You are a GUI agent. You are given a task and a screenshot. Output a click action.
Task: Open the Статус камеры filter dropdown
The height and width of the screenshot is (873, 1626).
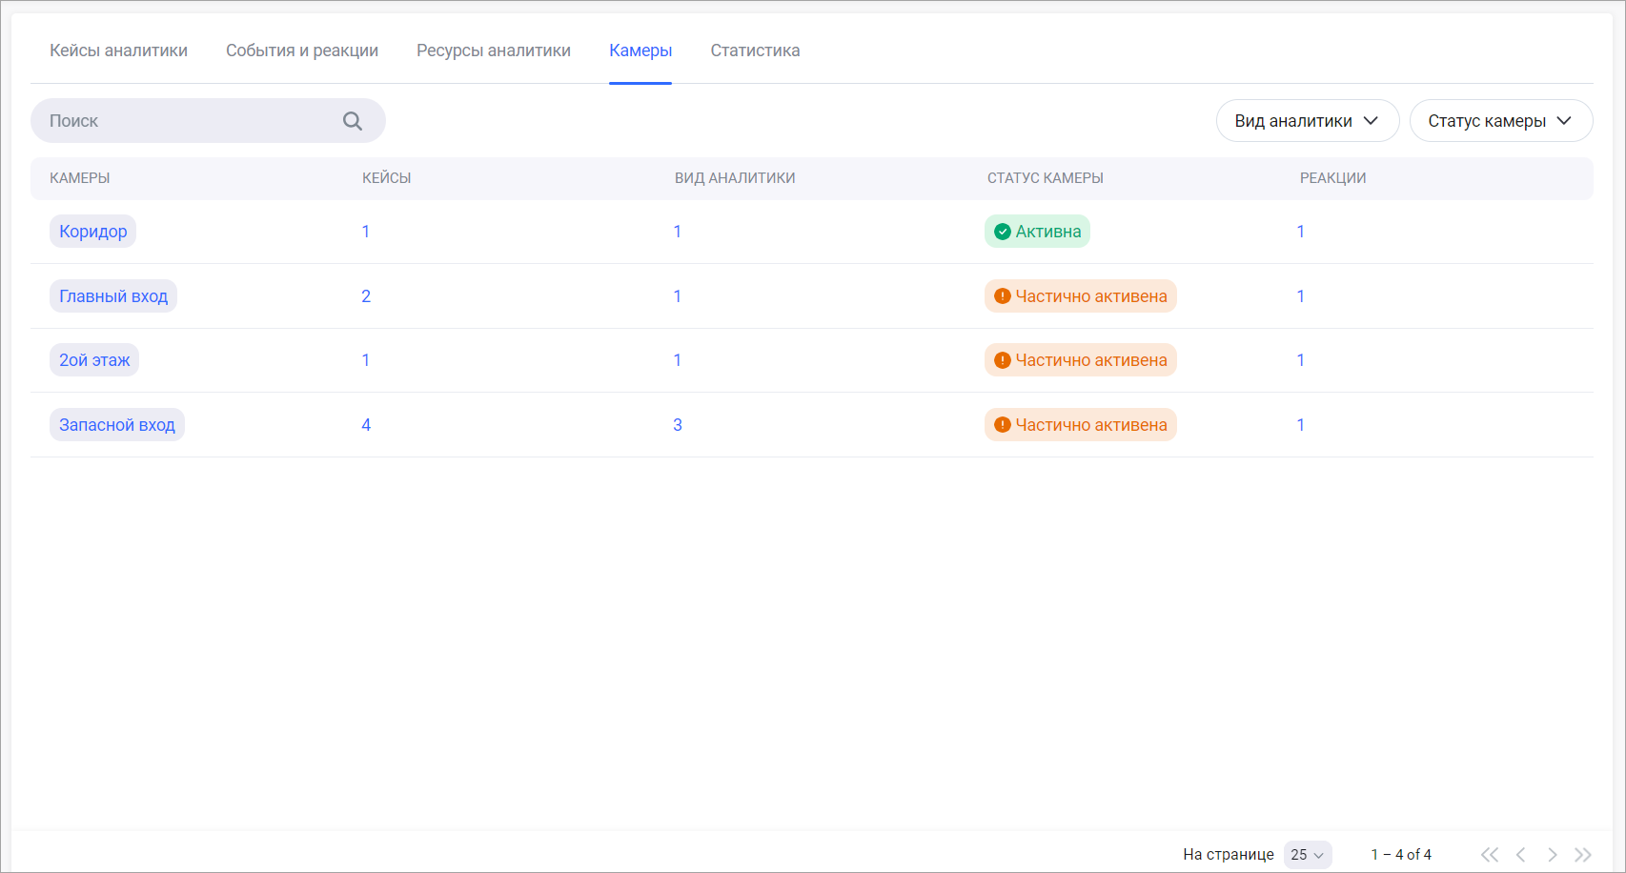point(1500,121)
